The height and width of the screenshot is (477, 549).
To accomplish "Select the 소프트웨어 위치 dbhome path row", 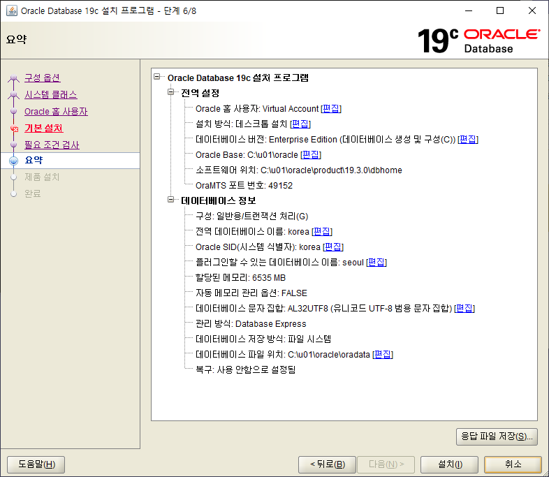I will point(299,170).
